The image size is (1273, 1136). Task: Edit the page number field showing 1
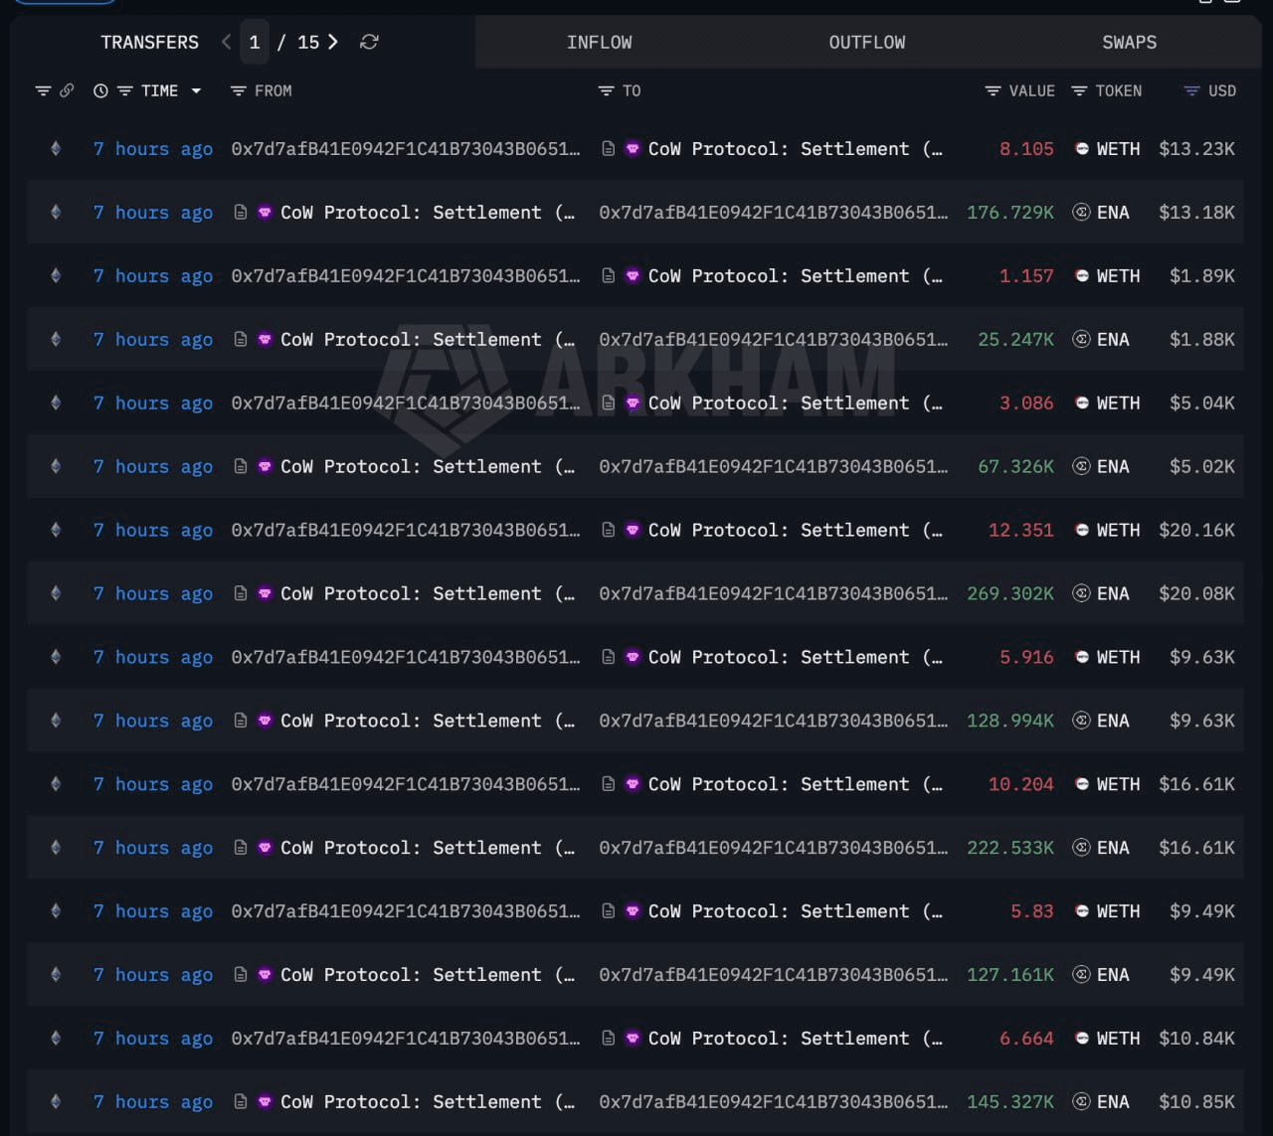click(255, 42)
